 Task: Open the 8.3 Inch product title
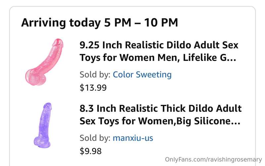[161, 115]
